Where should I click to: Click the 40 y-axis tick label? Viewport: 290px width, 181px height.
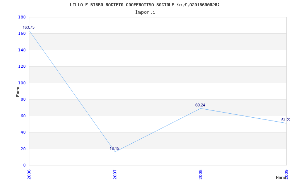tap(23, 132)
